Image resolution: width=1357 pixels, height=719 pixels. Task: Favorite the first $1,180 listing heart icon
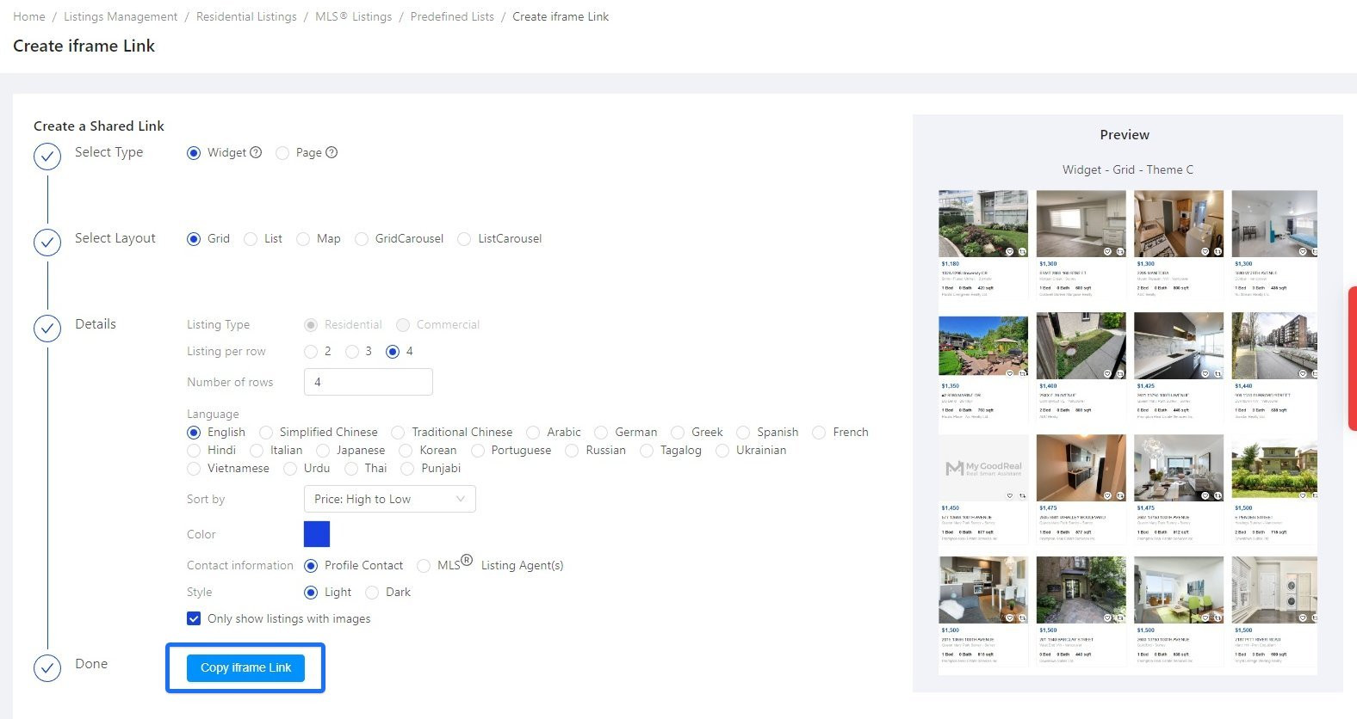click(x=1009, y=252)
